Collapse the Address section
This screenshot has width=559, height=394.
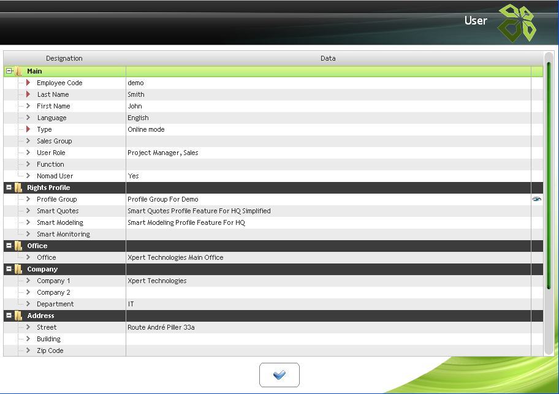9,316
